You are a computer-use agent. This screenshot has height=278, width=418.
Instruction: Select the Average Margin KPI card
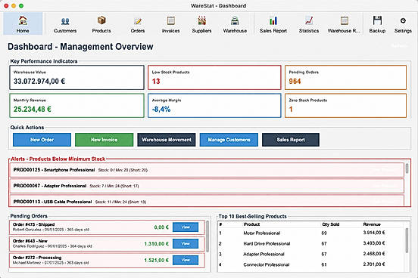[214, 105]
